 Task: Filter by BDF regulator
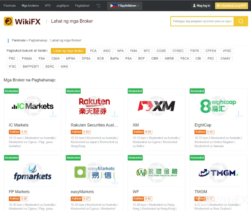(x=141, y=59)
